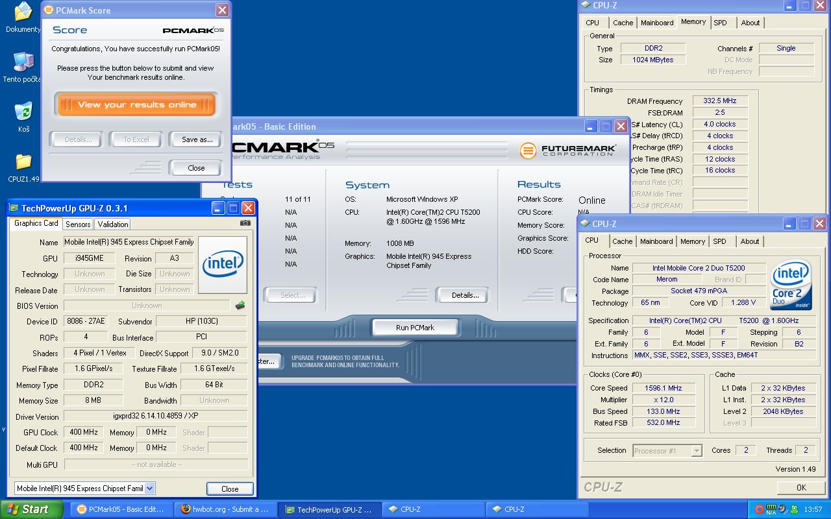The width and height of the screenshot is (831, 519).
Task: Click the Device ID field 8086 - 27AE
Action: coord(85,321)
